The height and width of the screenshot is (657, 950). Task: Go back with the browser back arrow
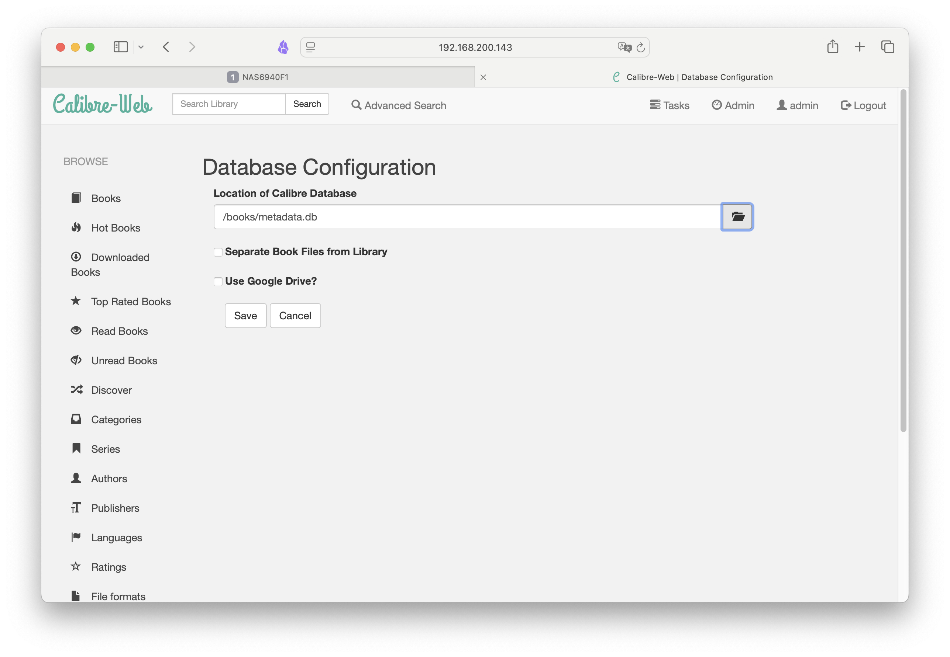pyautogui.click(x=166, y=47)
